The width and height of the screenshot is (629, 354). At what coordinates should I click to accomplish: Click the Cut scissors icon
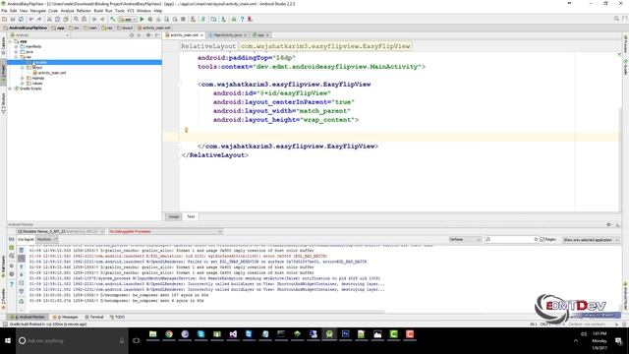pos(49,20)
